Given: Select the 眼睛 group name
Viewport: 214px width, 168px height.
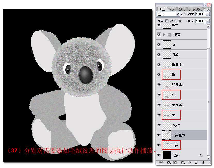Looking at the screenshot, I should click(177, 35).
